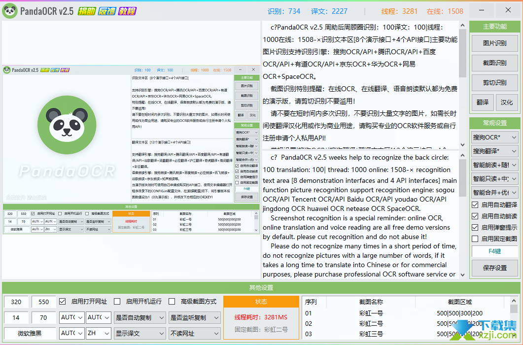Open the 是否监听复制 dropdown
Image resolution: width=523 pixels, height=345 pixels.
pos(194,317)
